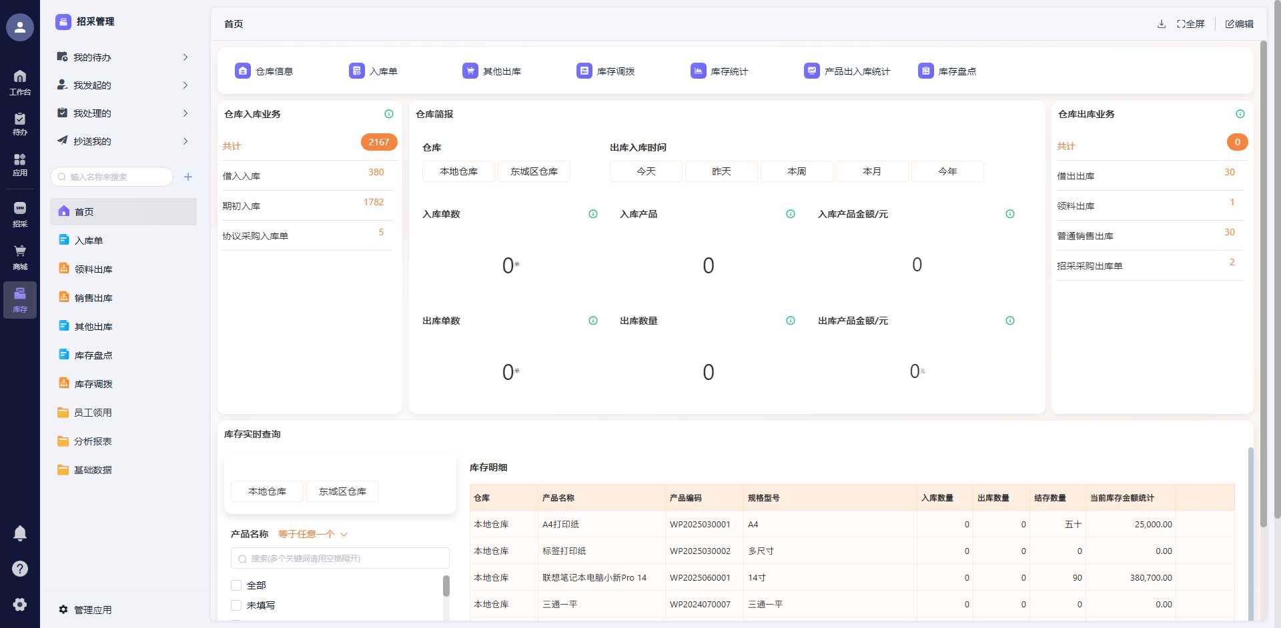Open the user avatar profile icon

click(x=20, y=27)
